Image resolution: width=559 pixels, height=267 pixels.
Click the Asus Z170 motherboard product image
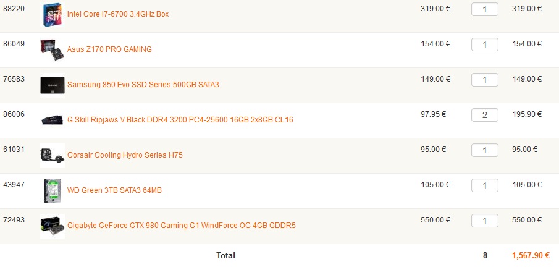[x=53, y=49]
